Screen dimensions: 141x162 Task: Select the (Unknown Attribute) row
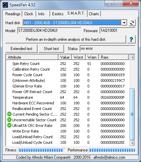67,81
